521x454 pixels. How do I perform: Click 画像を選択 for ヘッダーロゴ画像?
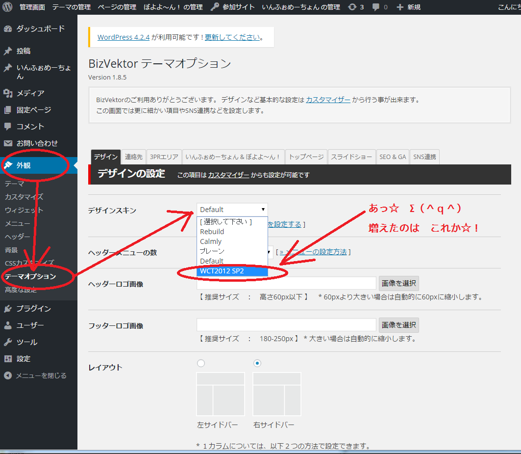(399, 283)
